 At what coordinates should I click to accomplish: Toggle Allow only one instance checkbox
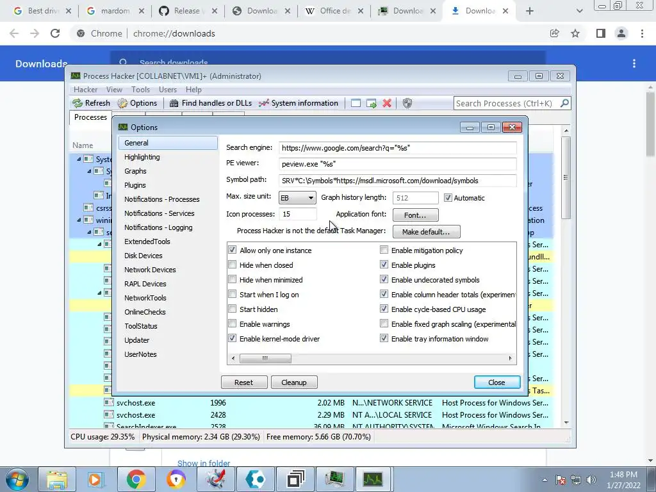(x=232, y=250)
